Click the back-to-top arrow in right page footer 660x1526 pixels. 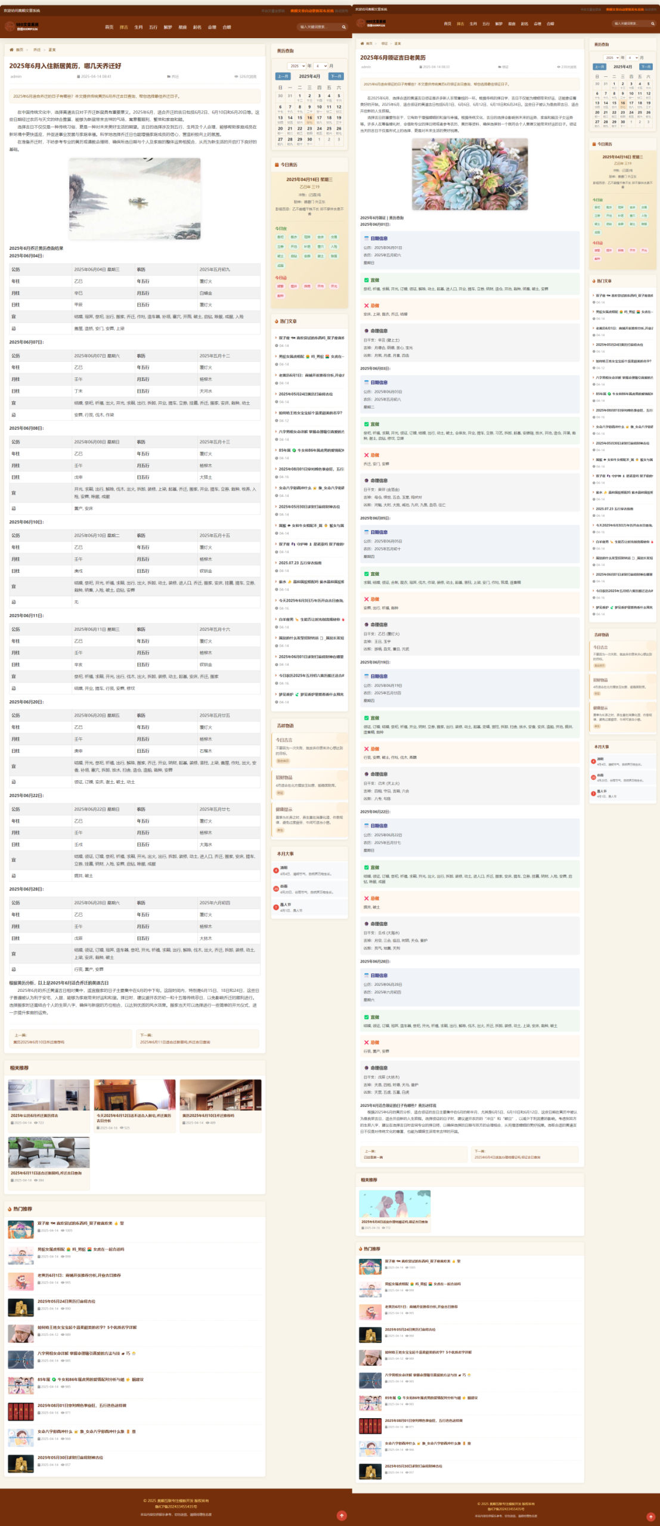point(650,1516)
